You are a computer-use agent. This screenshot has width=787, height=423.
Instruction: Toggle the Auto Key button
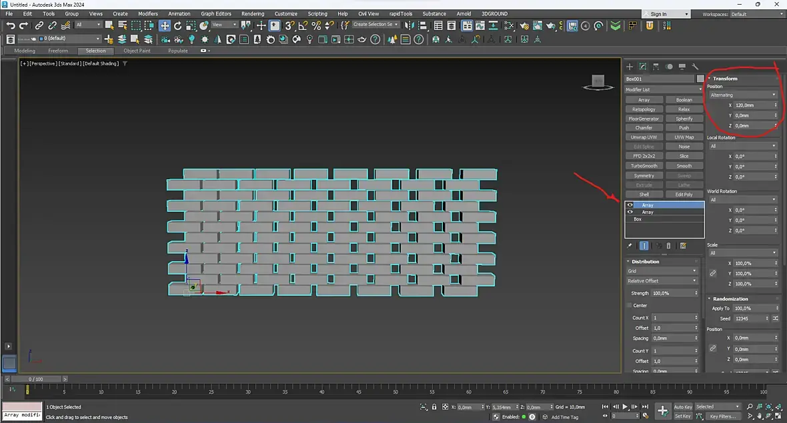click(x=683, y=406)
